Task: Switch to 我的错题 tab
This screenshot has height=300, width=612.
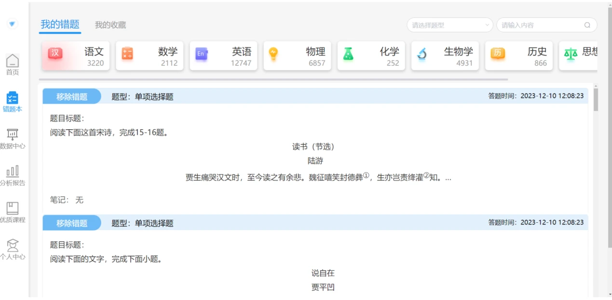Action: pyautogui.click(x=60, y=25)
